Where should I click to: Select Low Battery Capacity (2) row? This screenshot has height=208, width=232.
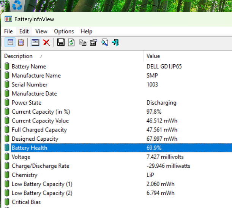117,193
